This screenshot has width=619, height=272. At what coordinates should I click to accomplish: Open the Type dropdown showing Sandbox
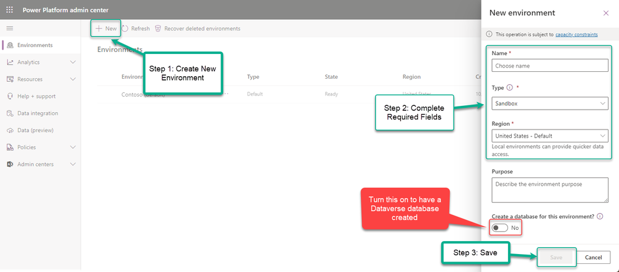(x=550, y=103)
